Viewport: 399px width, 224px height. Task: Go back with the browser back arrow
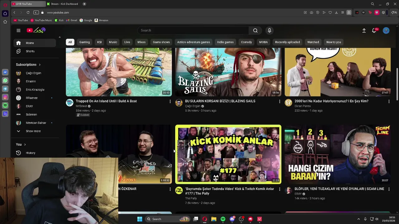tap(14, 12)
